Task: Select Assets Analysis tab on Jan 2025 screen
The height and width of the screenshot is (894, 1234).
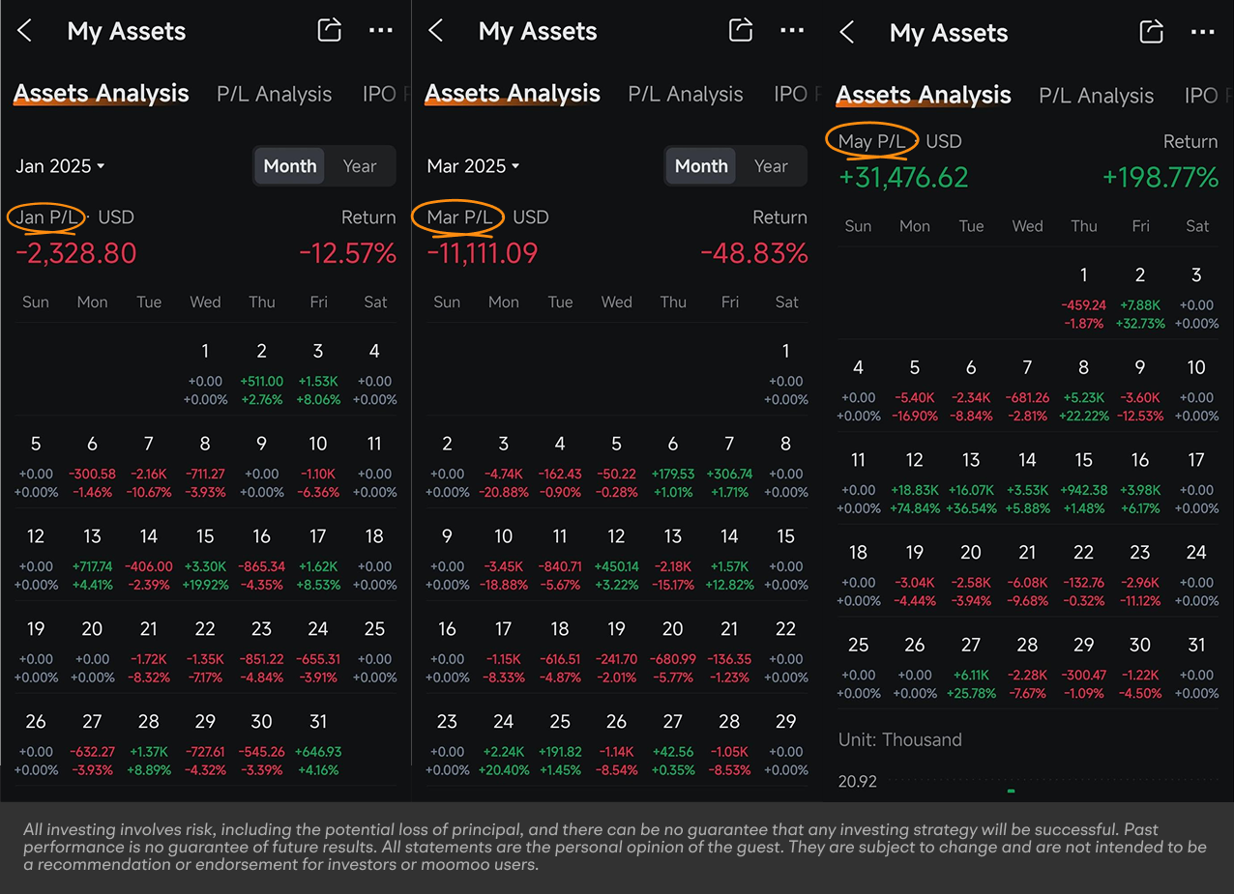Action: 102,94
